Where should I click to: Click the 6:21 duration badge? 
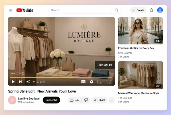click(x=158, y=86)
